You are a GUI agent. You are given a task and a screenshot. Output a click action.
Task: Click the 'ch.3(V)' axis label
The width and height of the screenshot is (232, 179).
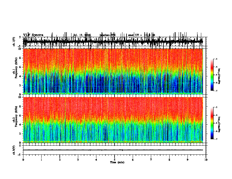(14, 150)
